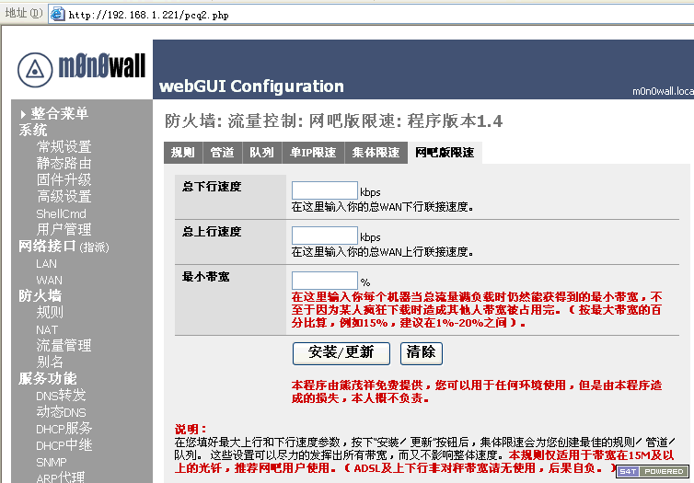Open 动态DNS in the sidebar
Viewport: 694px width, 483px height.
pyautogui.click(x=61, y=412)
